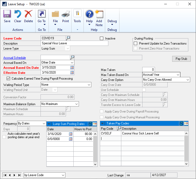Open Pay Code lookup magnifier
Viewport: 196px width, 179px height.
[x=119, y=128]
